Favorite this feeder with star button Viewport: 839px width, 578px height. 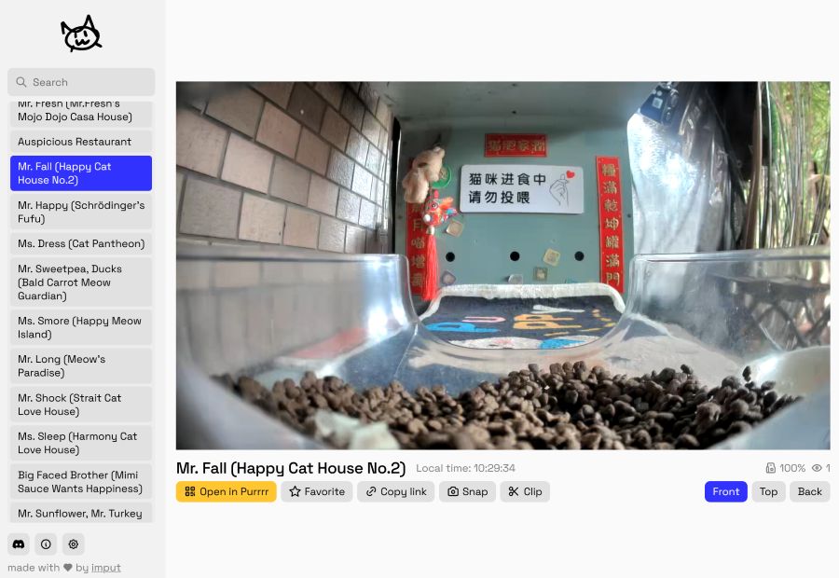[317, 491]
